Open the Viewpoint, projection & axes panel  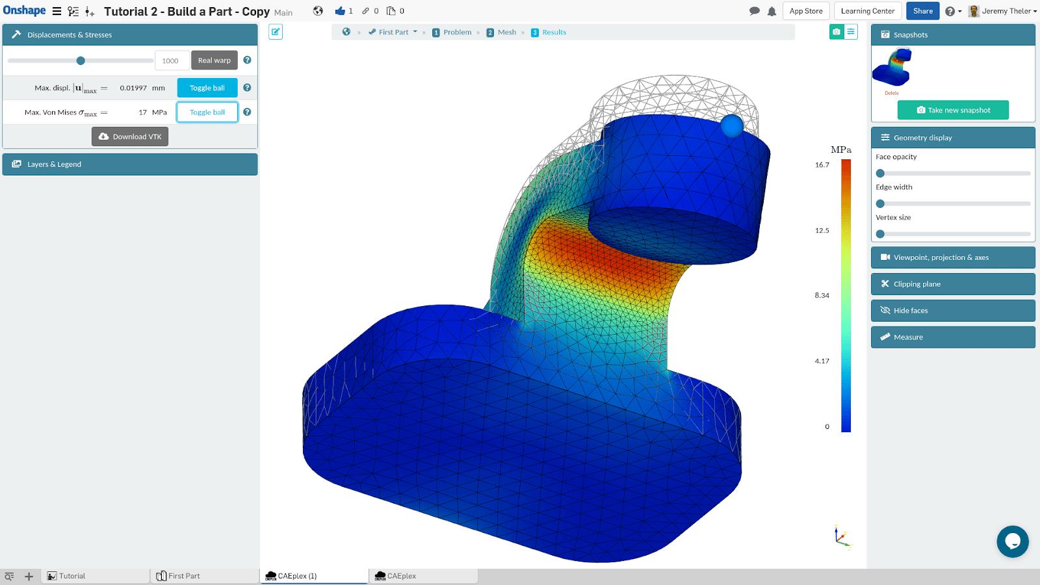[x=952, y=257]
